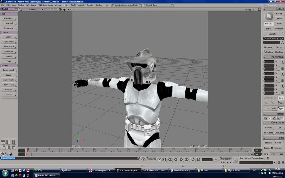Enable Edge selection filter
The width and height of the screenshot is (285, 178).
(x=268, y=29)
